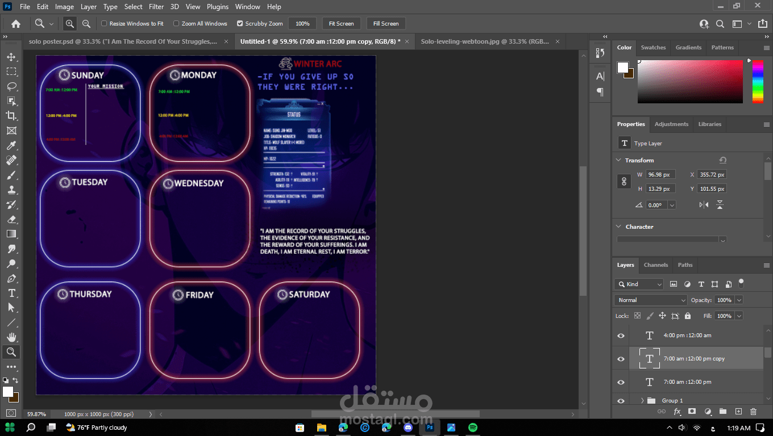Screen dimensions: 773x436
Task: Hide the '7:00 am :12:00 pm copy' layer
Action: pos(621,359)
